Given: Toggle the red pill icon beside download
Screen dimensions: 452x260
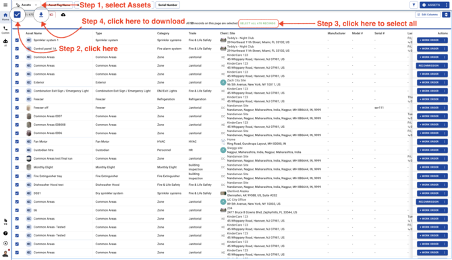Looking at the screenshot, I should pos(52,15).
